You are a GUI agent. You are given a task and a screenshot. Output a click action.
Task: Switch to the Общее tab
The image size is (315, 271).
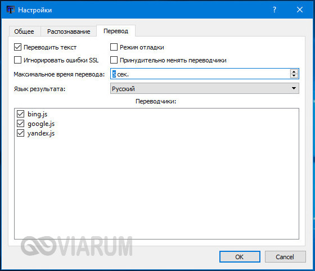coord(24,31)
